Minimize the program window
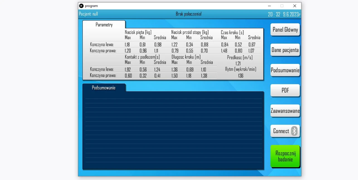The image size is (358, 180). click(269, 6)
